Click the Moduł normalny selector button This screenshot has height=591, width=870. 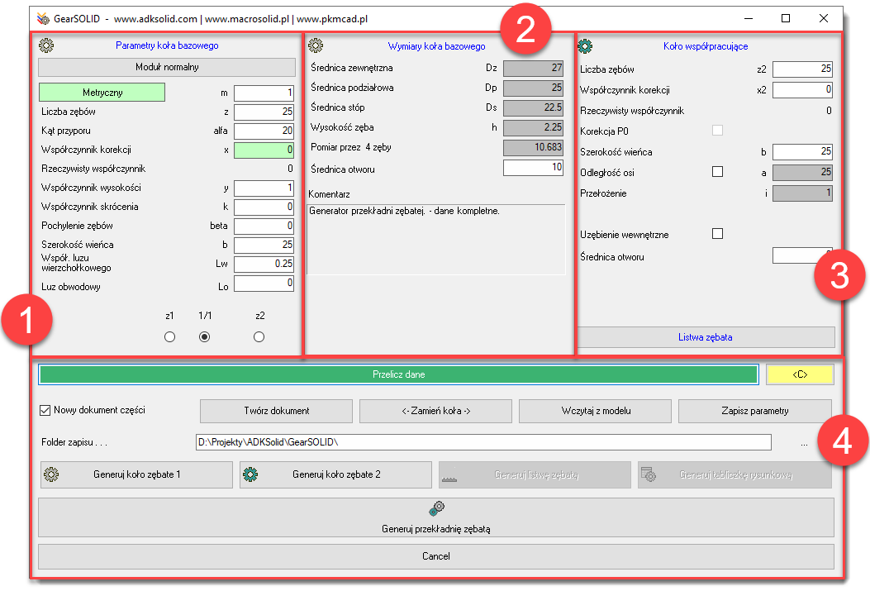(x=167, y=67)
